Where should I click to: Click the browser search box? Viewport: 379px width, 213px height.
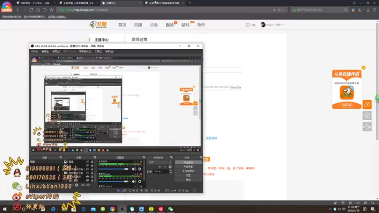point(319,10)
